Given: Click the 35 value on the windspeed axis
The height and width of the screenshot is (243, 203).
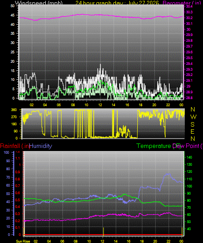Looking at the screenshot, I should click(12, 33).
